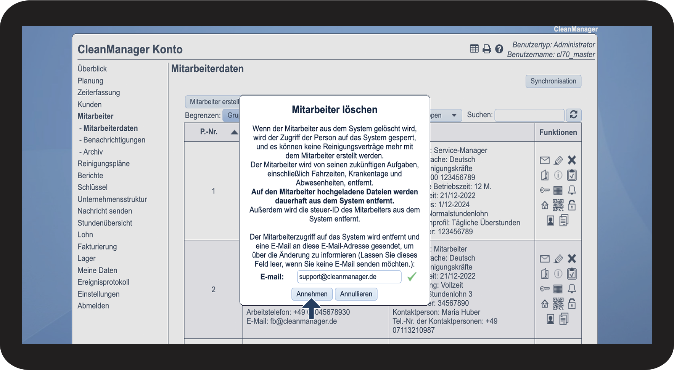Click Annullieren to cancel the dialog
Image resolution: width=674 pixels, height=370 pixels.
pos(356,294)
